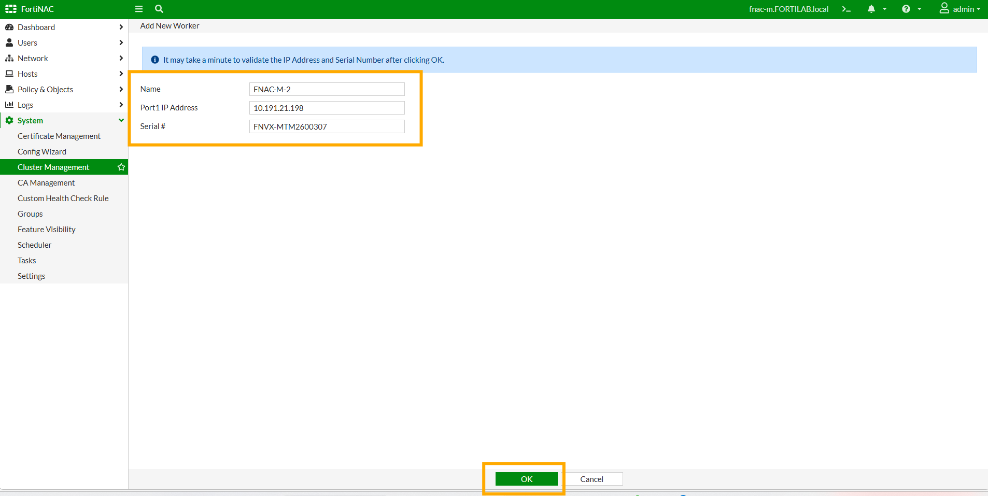Expand the Network menu chevron

click(x=121, y=58)
